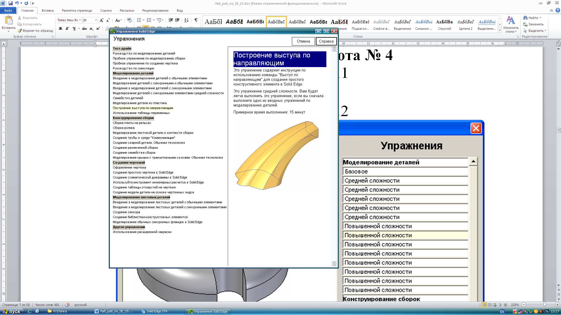The height and width of the screenshot is (315, 561).
Task: Save the document with the floppy disk icon
Action: (x=11, y=3)
